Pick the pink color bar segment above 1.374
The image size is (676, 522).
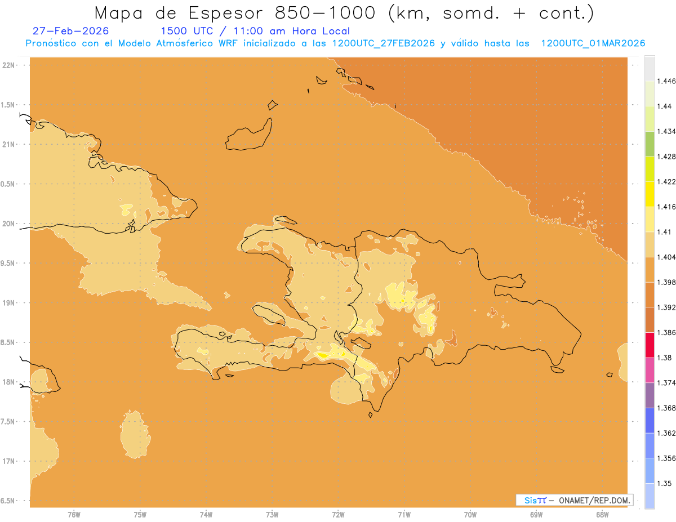pyautogui.click(x=650, y=370)
